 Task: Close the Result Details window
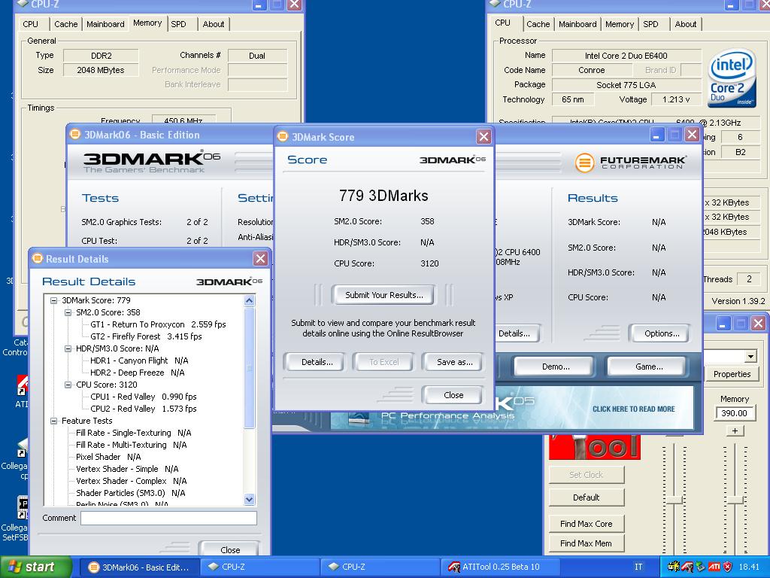pos(260,259)
